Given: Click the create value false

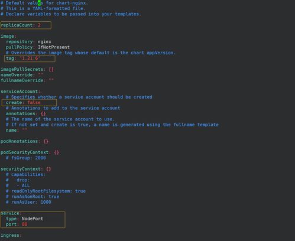Looking at the screenshot, I should click(34, 102).
